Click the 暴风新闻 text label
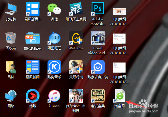This screenshot has height=117, width=168. pos(33,77)
